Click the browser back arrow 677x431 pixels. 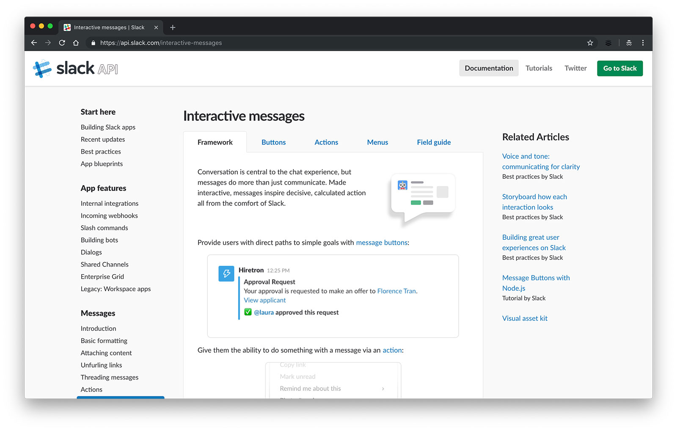pos(34,43)
